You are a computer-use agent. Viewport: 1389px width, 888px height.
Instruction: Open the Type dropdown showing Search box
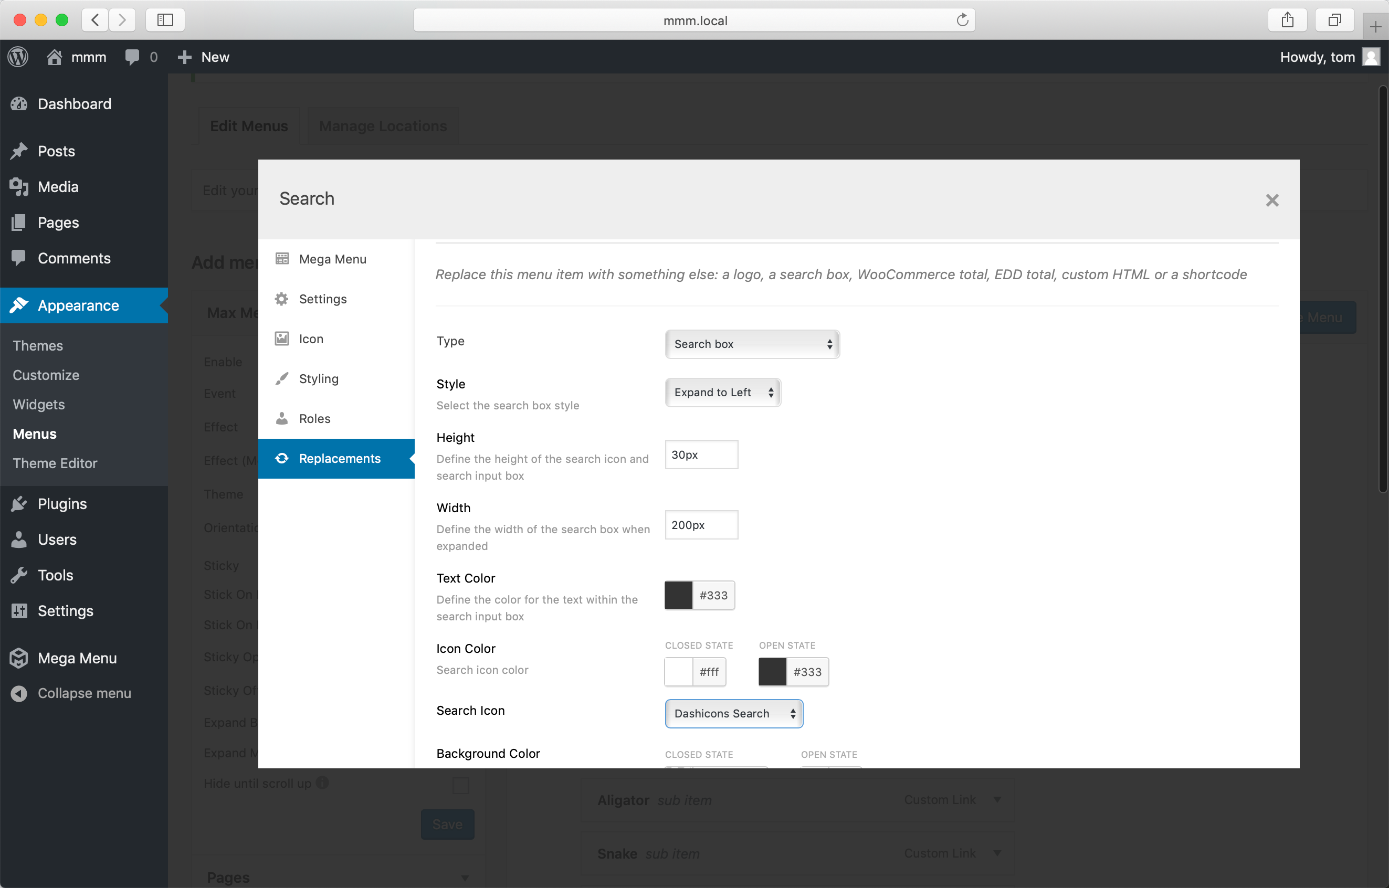click(752, 344)
